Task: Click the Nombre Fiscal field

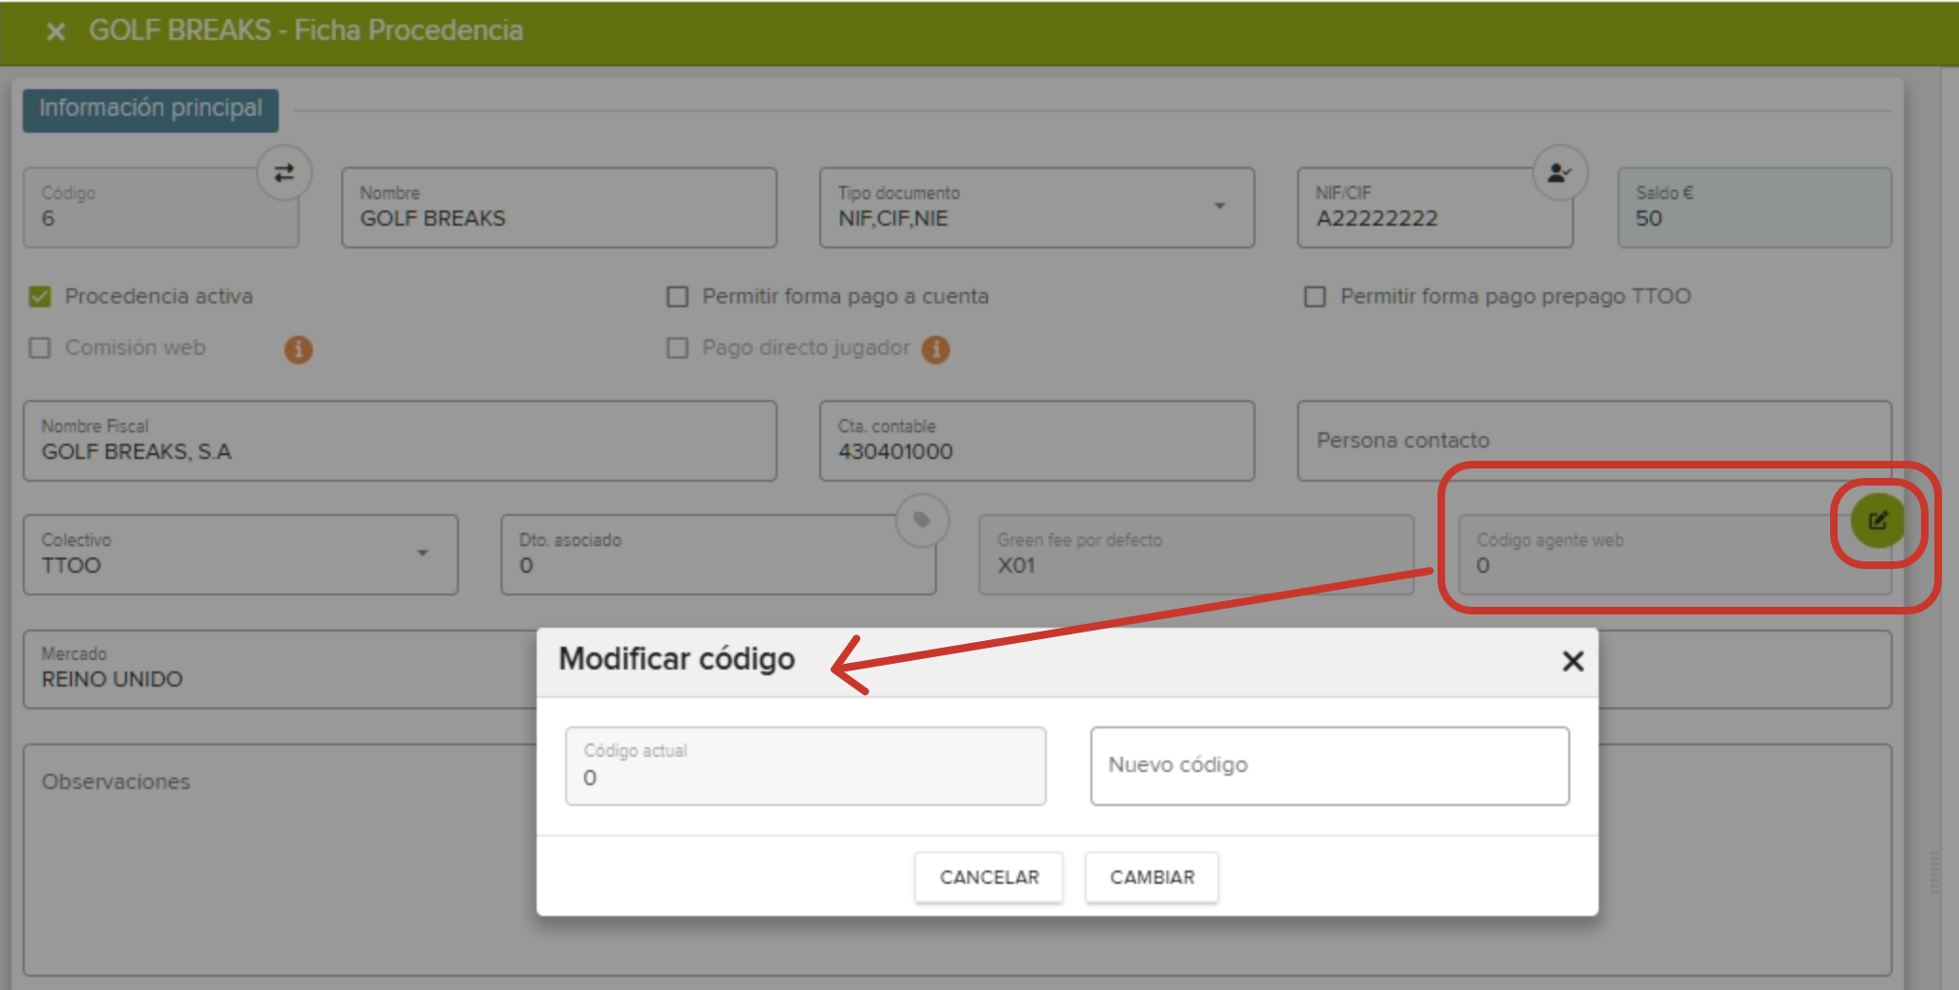Action: [400, 441]
